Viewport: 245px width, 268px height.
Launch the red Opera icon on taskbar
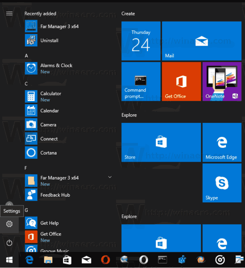tap(105, 260)
